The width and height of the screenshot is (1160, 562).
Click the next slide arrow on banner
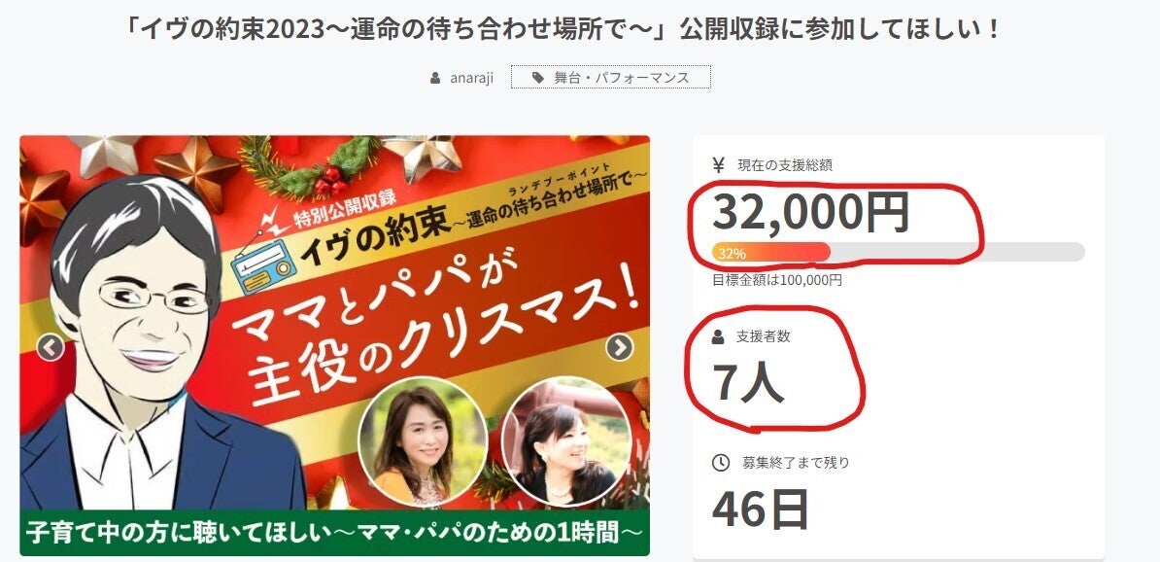(x=619, y=346)
